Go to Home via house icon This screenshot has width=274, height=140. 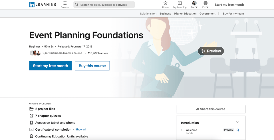[165, 3]
